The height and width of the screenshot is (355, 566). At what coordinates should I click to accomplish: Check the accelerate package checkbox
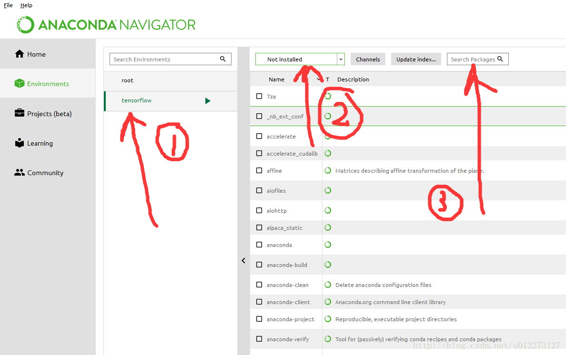click(x=259, y=136)
